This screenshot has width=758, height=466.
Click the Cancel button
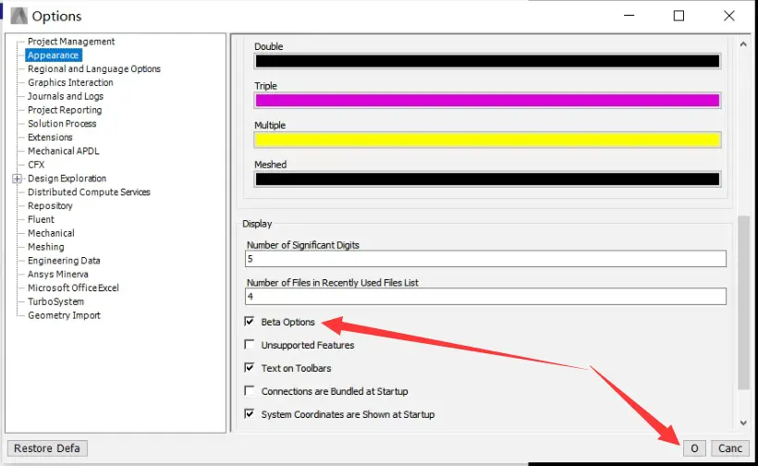tap(730, 448)
